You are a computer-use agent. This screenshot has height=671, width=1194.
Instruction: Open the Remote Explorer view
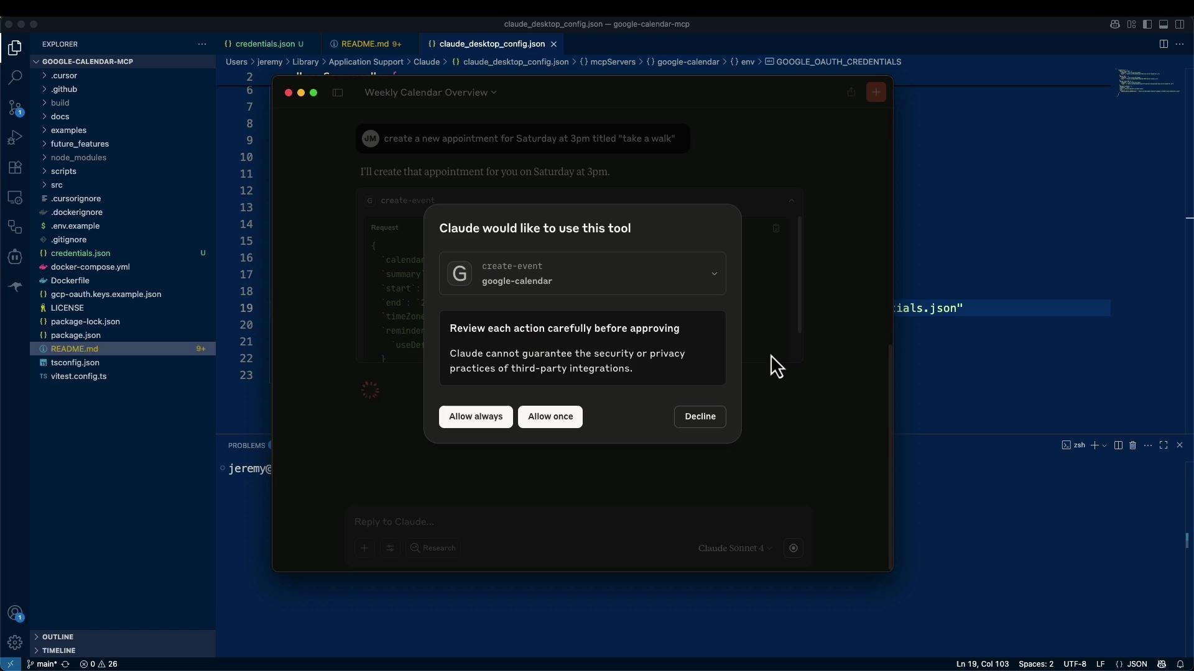click(x=15, y=198)
